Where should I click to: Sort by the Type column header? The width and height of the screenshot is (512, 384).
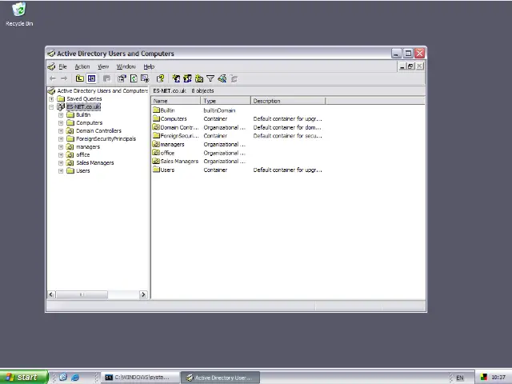[x=226, y=101]
